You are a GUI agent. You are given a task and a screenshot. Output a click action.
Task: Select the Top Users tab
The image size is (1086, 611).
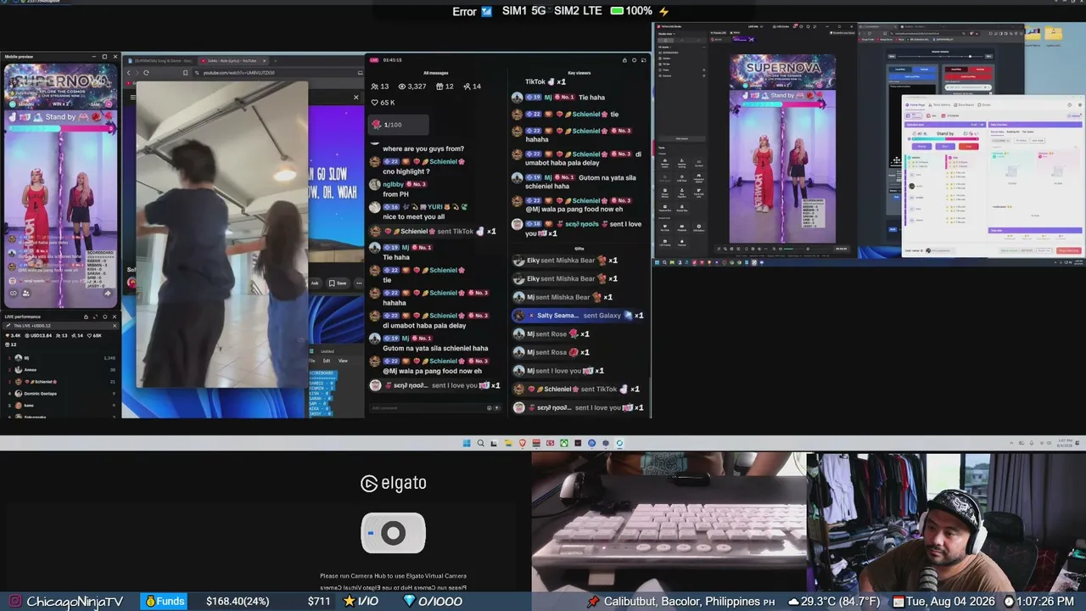pos(1027,132)
